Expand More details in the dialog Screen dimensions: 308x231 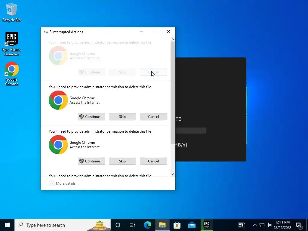pos(62,183)
